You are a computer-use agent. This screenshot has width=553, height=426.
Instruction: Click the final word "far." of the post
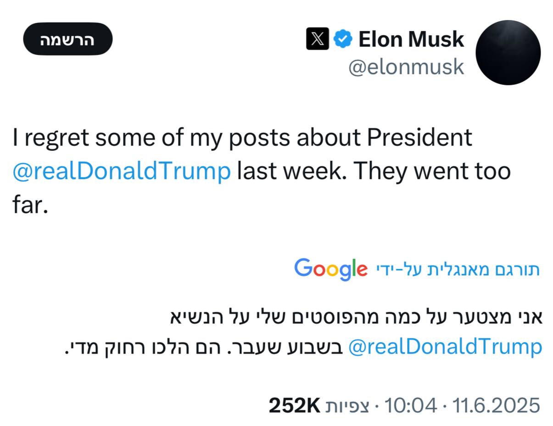[30, 205]
